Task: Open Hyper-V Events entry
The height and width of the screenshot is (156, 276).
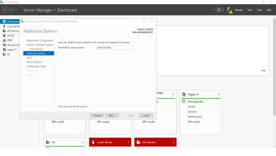Action: click(x=191, y=107)
